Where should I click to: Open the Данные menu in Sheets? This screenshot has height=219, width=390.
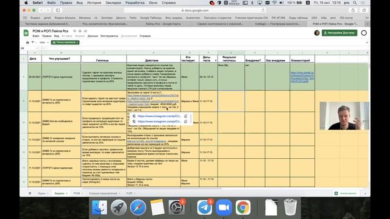93,36
